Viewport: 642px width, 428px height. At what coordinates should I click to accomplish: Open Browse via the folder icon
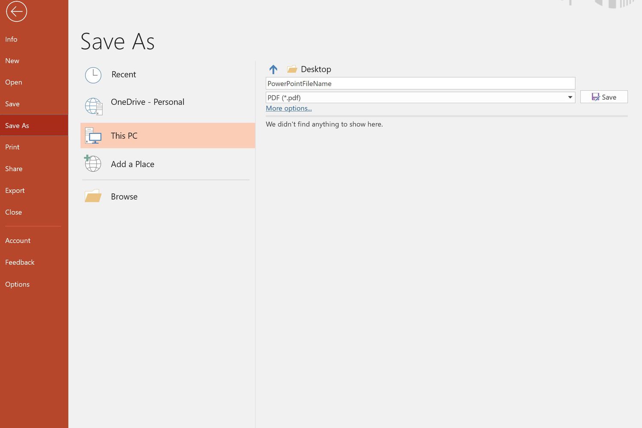click(x=93, y=196)
